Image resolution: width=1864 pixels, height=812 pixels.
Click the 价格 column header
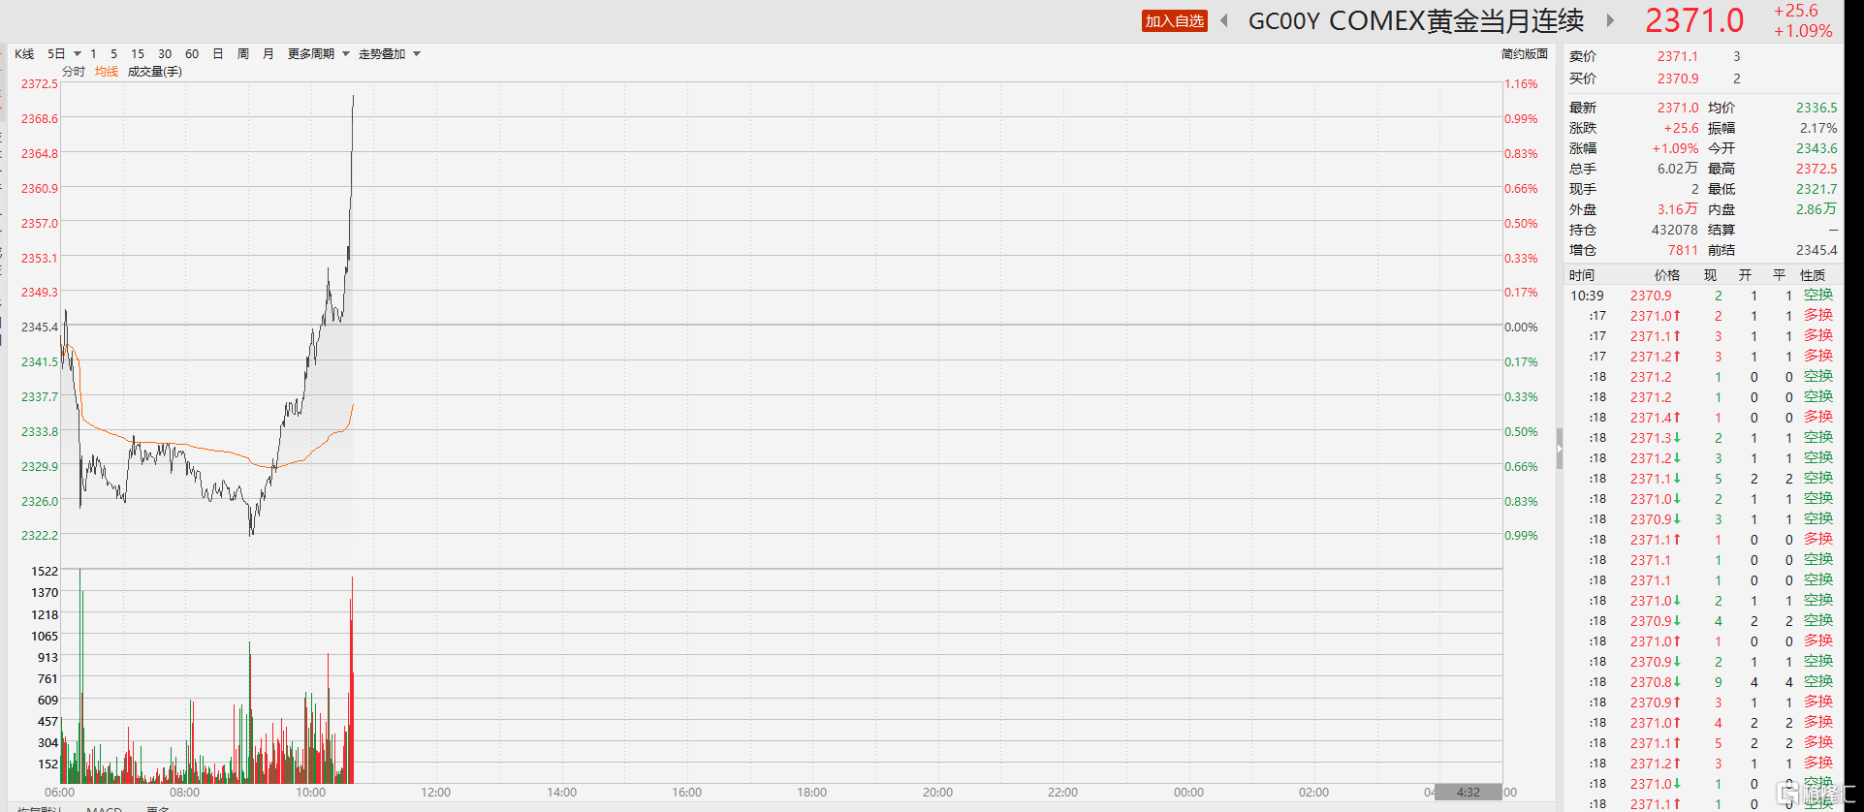[x=1667, y=275]
